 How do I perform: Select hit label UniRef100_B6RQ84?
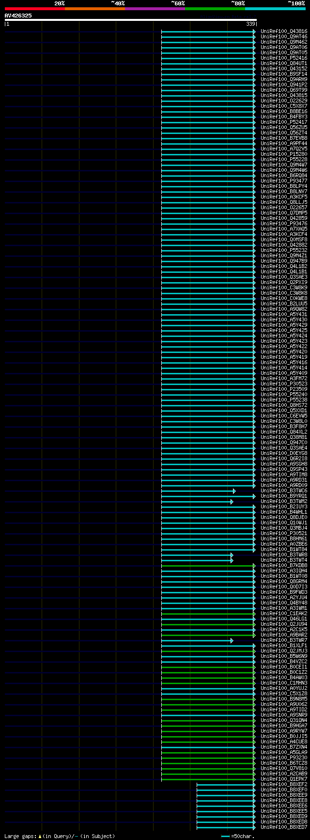tap(284, 175)
